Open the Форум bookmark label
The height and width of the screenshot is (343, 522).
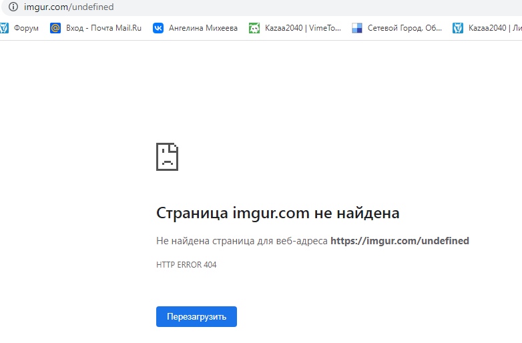point(26,28)
